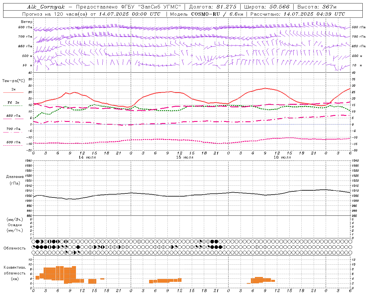367x293 pixels.
Task: Click the Давление pressure panel label
Action: pos(15,177)
